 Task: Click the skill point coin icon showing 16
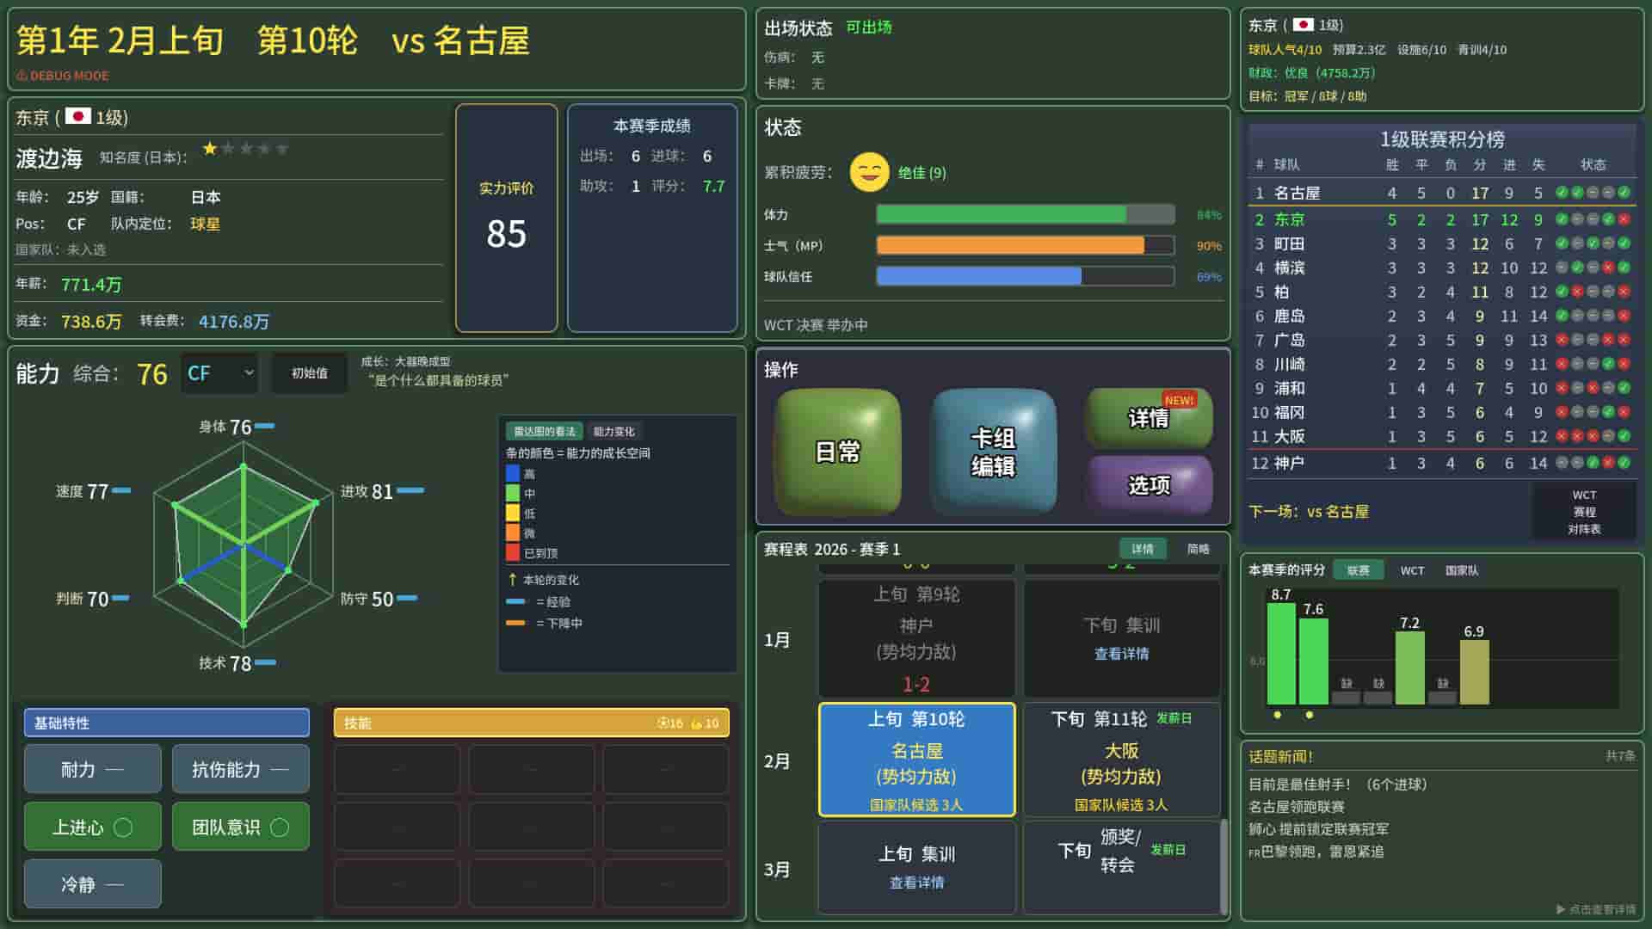click(663, 723)
